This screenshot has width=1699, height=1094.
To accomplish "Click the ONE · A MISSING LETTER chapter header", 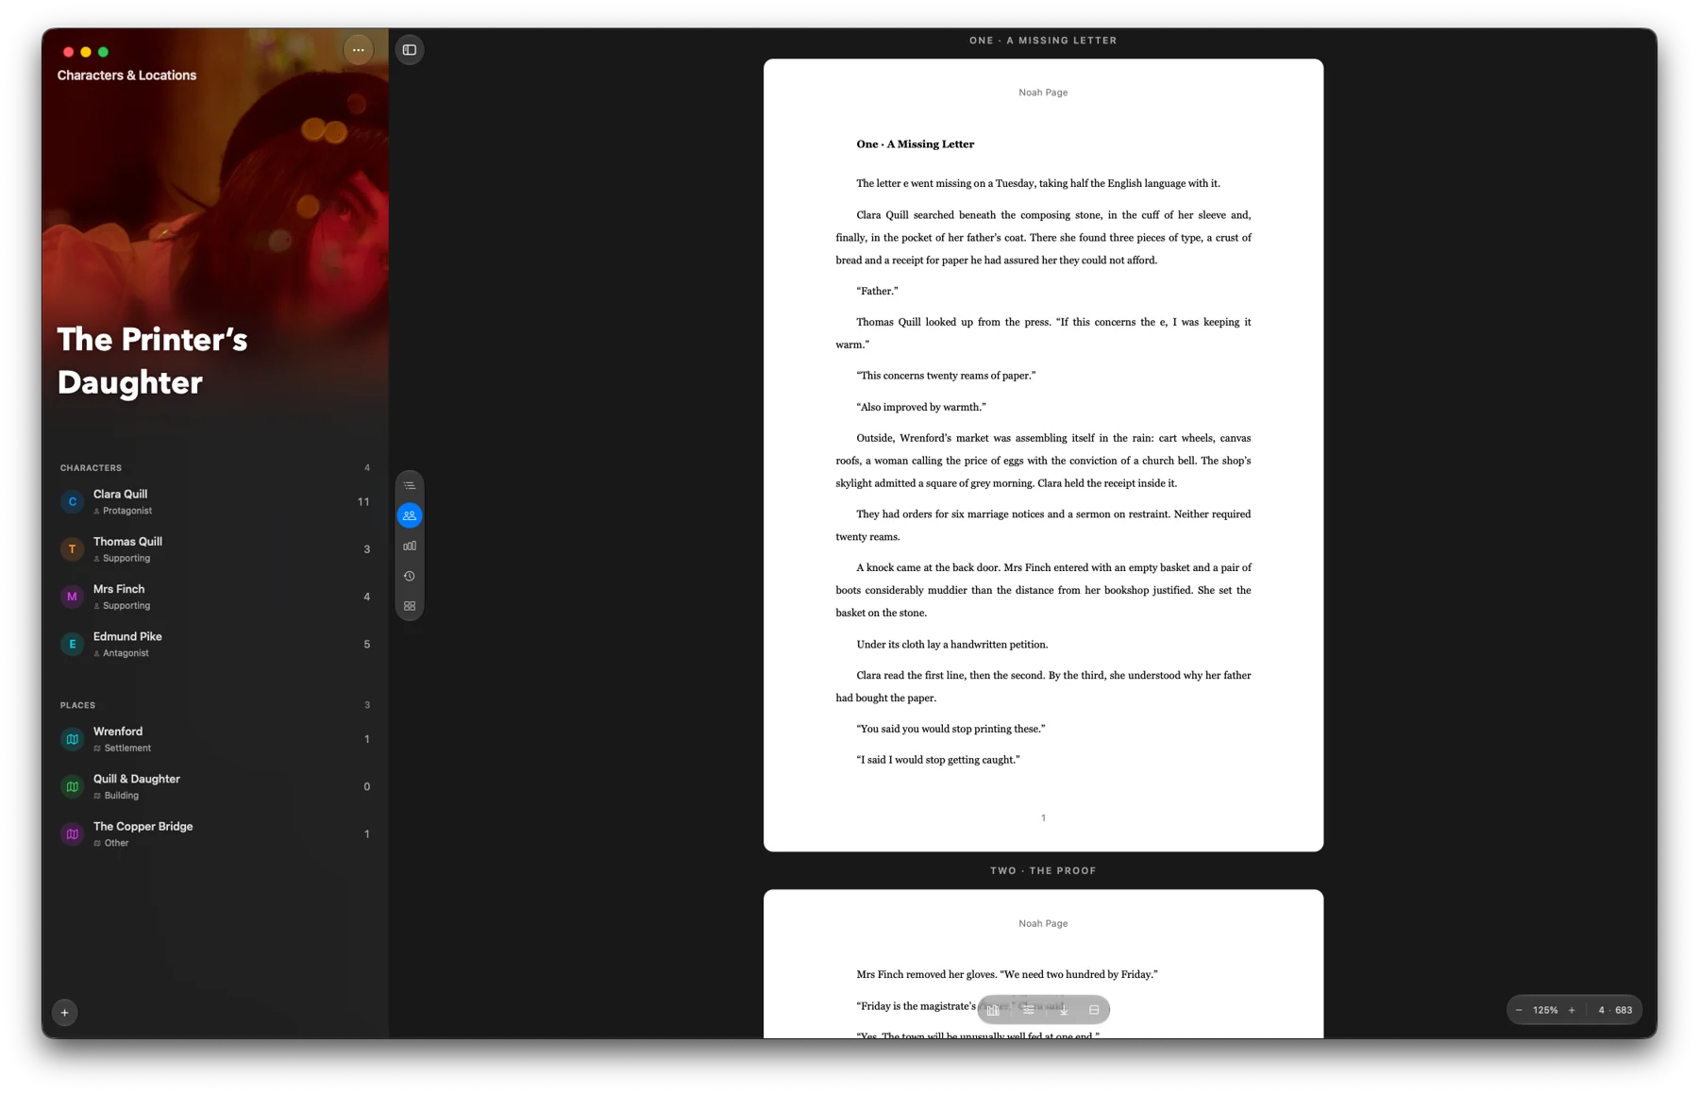I will click(1043, 41).
